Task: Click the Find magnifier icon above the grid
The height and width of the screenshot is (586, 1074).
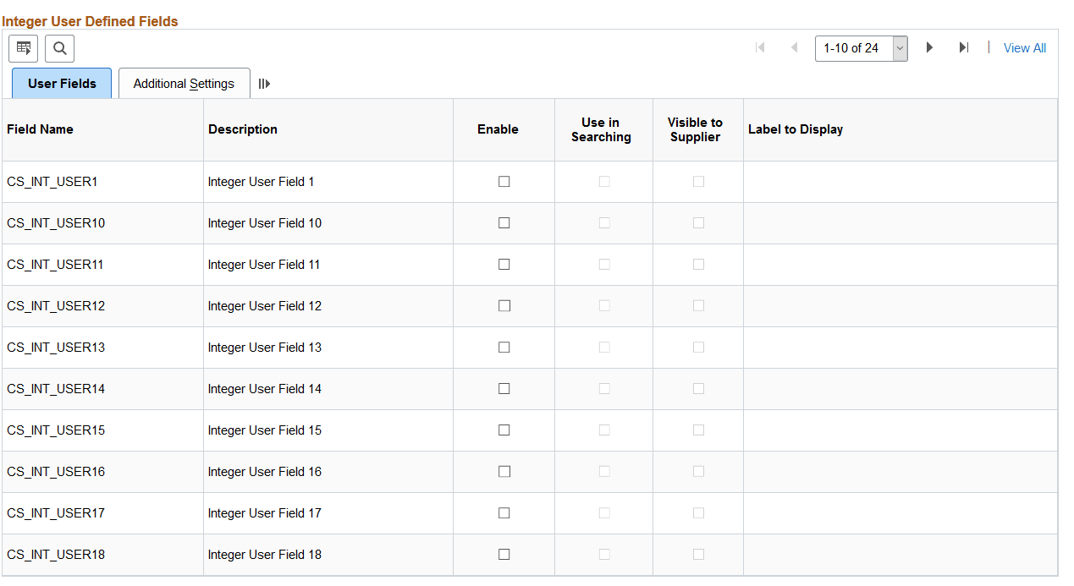Action: [x=59, y=48]
